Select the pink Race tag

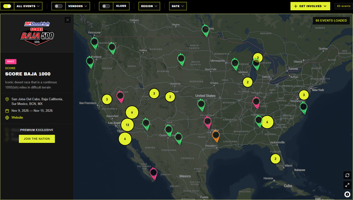click(x=11, y=61)
